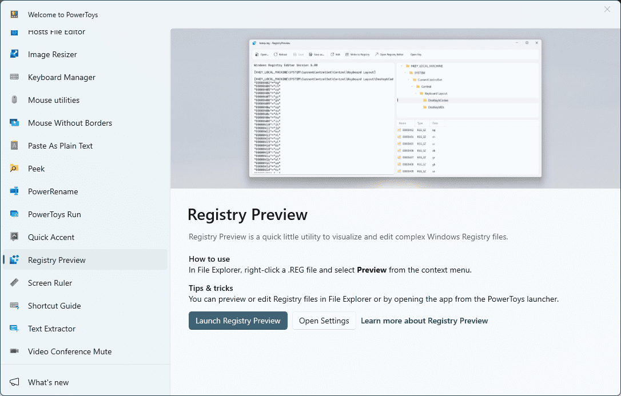
Task: Select Image Resizer in the sidebar
Action: [x=85, y=54]
